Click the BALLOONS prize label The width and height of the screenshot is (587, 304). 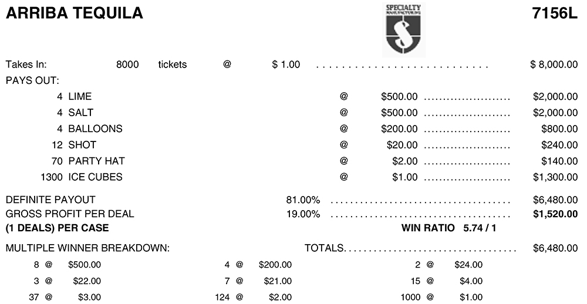pyautogui.click(x=95, y=129)
